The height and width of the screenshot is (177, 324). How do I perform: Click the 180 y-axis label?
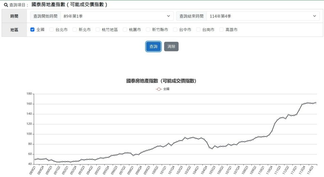click(x=29, y=94)
